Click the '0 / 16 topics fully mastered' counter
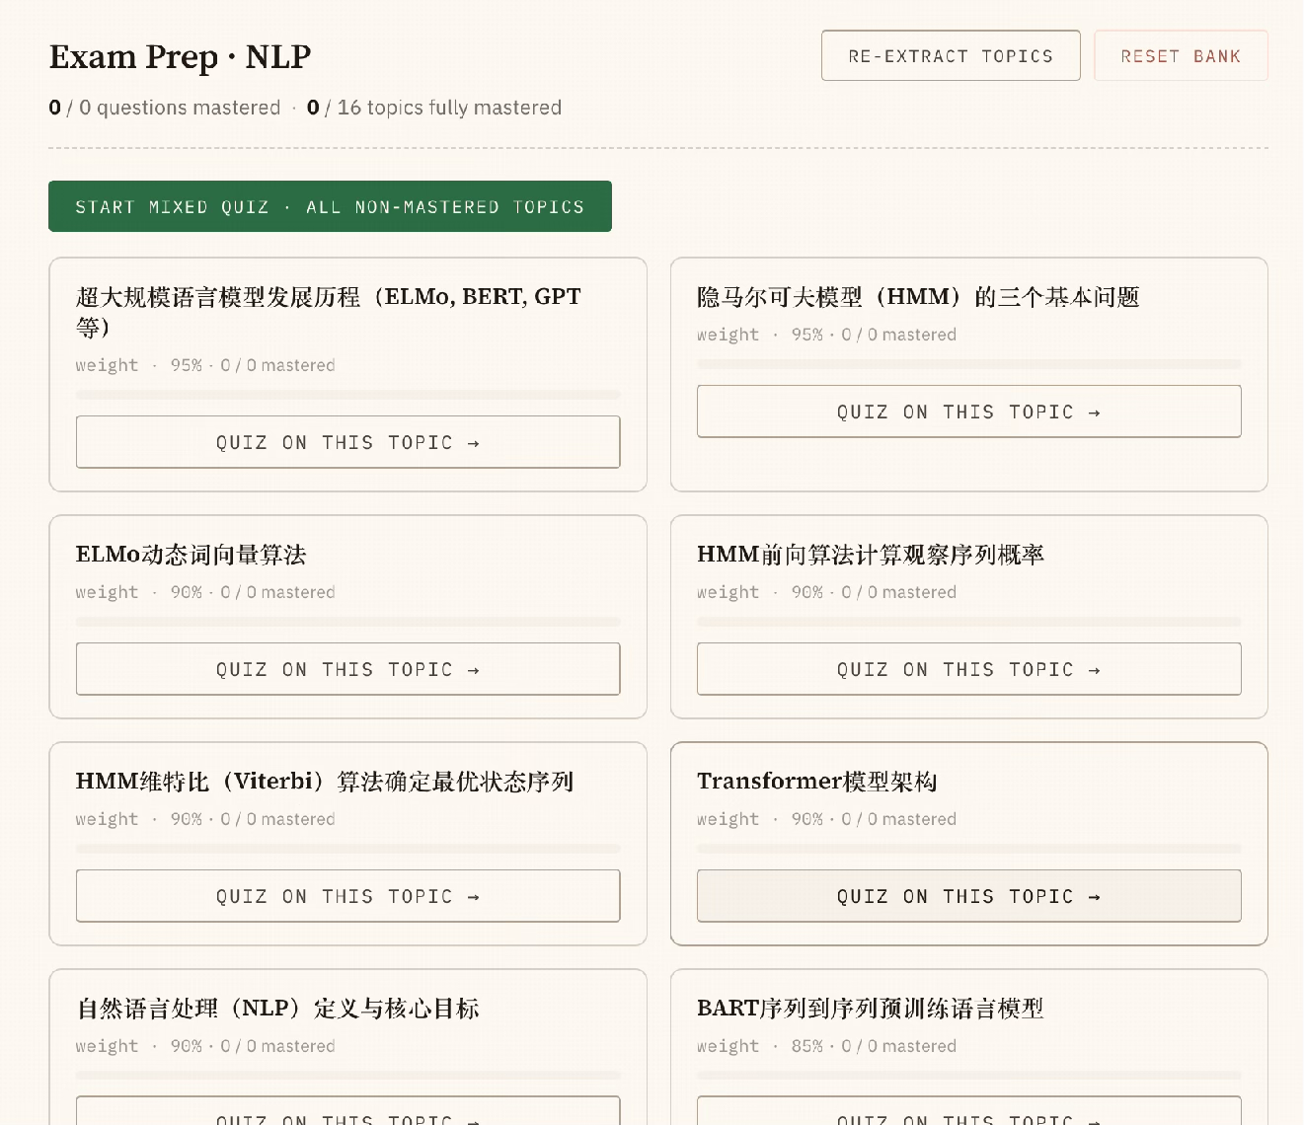1304x1125 pixels. (434, 108)
